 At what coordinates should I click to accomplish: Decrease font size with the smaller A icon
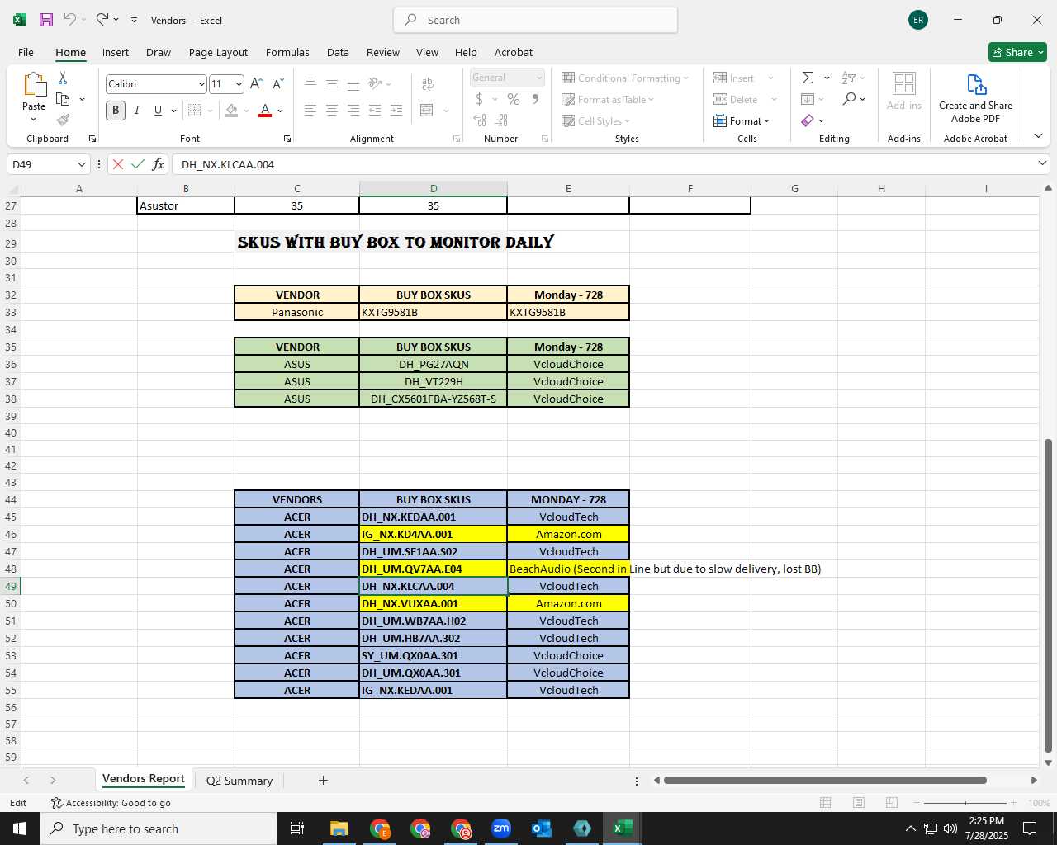(278, 83)
